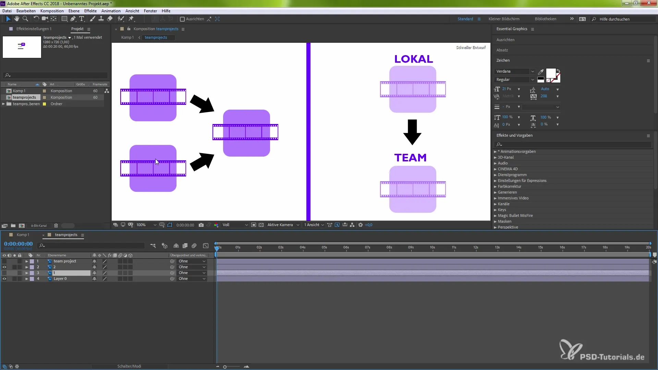The width and height of the screenshot is (658, 370).
Task: Open the Graph Editor in timeline
Action: click(x=206, y=246)
